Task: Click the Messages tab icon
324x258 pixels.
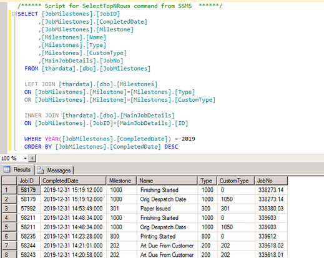Action: tap(41, 171)
